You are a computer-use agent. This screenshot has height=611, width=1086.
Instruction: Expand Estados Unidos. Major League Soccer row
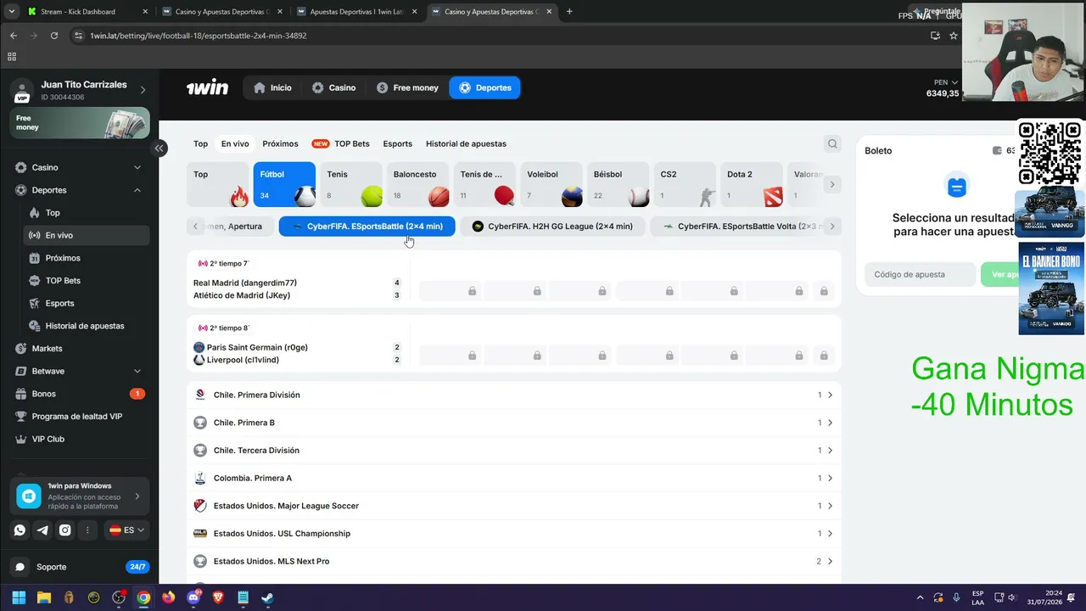point(513,506)
